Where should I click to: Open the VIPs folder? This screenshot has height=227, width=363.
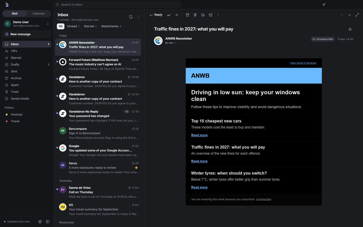pyautogui.click(x=27, y=51)
